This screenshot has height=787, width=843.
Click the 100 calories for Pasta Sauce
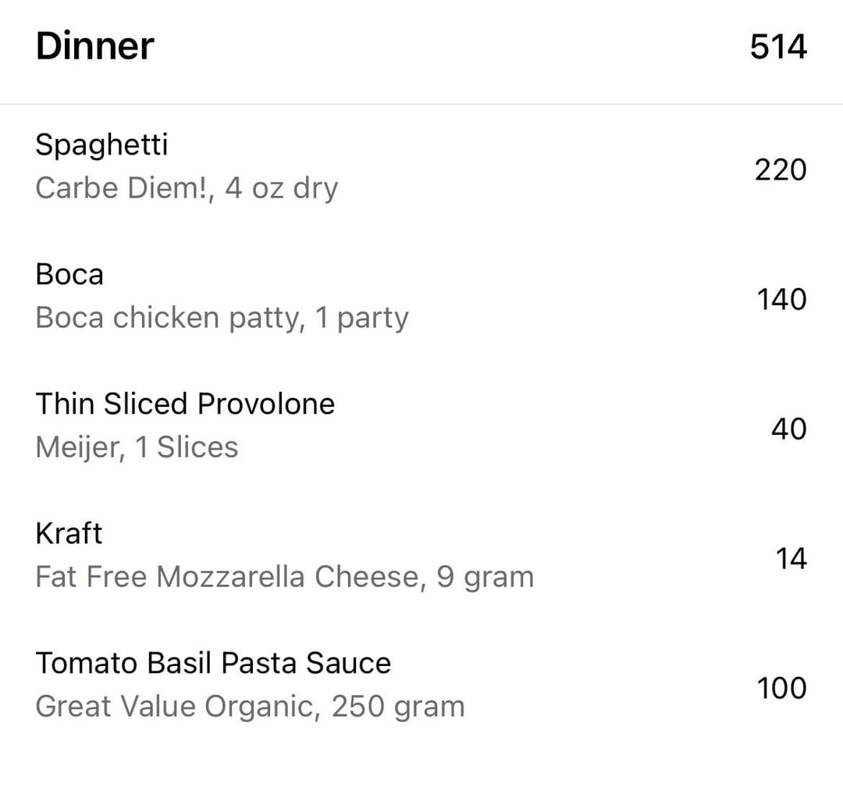pyautogui.click(x=781, y=688)
